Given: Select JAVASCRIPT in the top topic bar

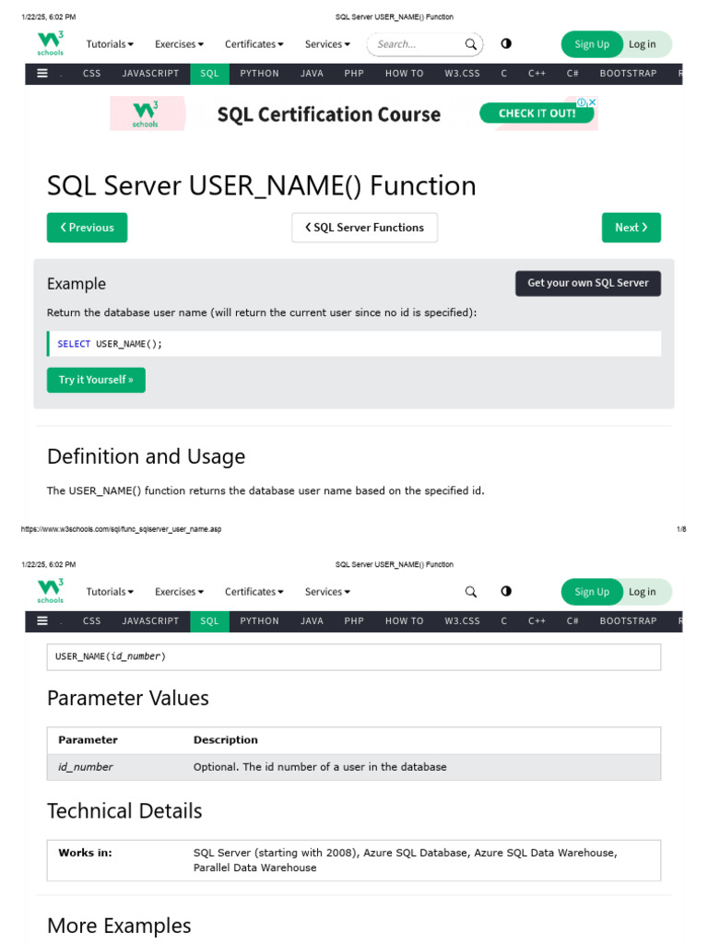Looking at the screenshot, I should coord(150,74).
